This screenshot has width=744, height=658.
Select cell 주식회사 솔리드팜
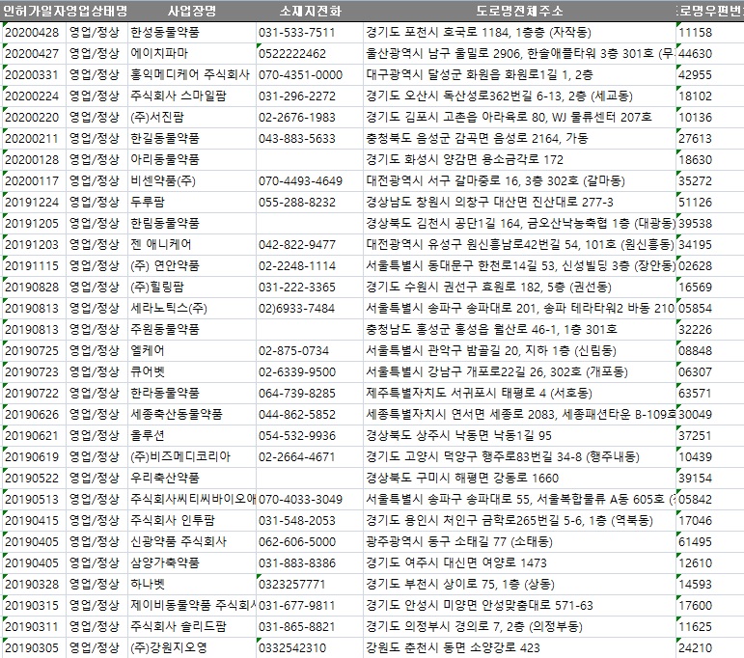pos(192,627)
